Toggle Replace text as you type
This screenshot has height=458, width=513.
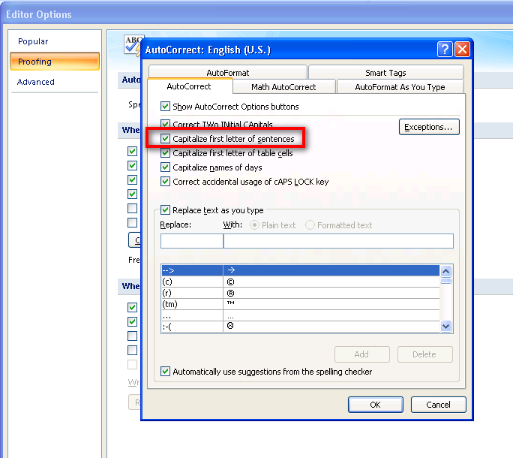pos(166,210)
